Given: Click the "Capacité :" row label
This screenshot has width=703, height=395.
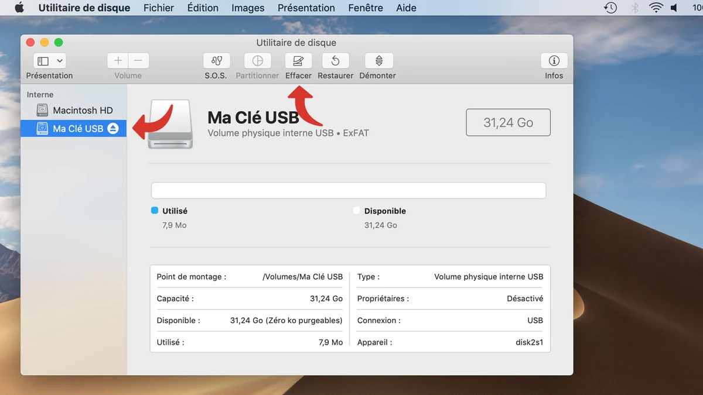Looking at the screenshot, I should [175, 298].
